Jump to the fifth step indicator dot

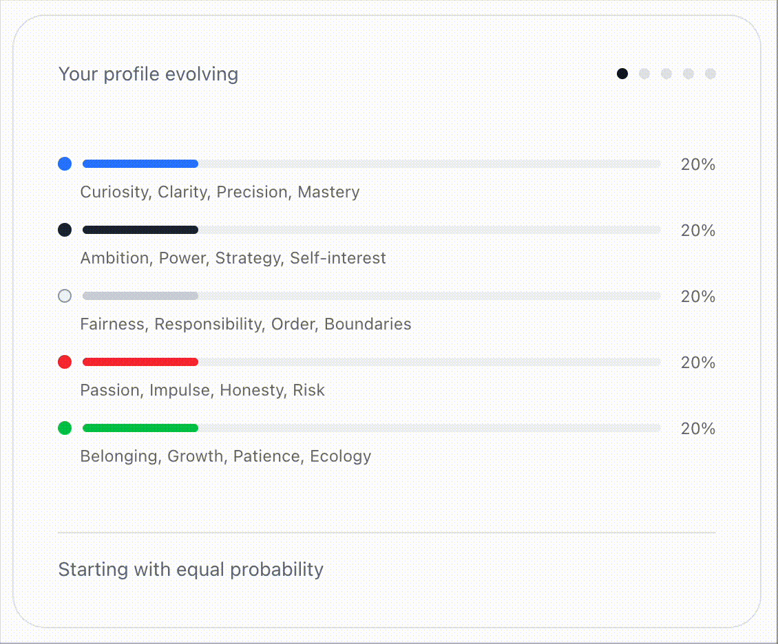pos(711,74)
